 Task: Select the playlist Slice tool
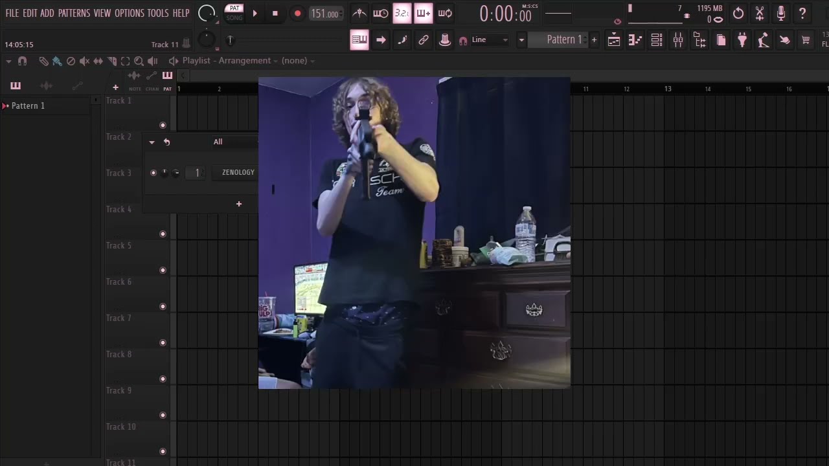click(112, 61)
